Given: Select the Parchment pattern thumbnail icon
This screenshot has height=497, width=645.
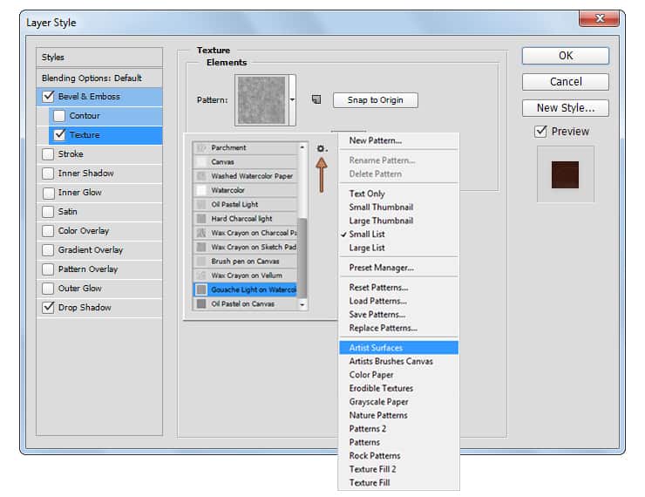Looking at the screenshot, I should click(201, 147).
